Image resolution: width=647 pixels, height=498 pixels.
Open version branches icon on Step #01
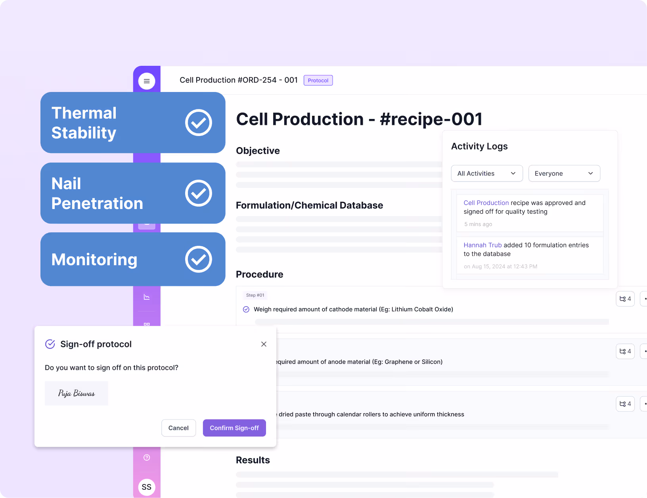click(625, 299)
